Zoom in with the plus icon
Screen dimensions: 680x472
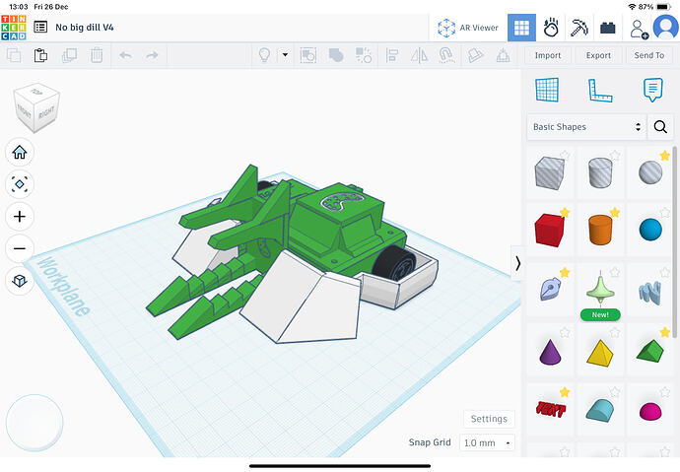20,216
